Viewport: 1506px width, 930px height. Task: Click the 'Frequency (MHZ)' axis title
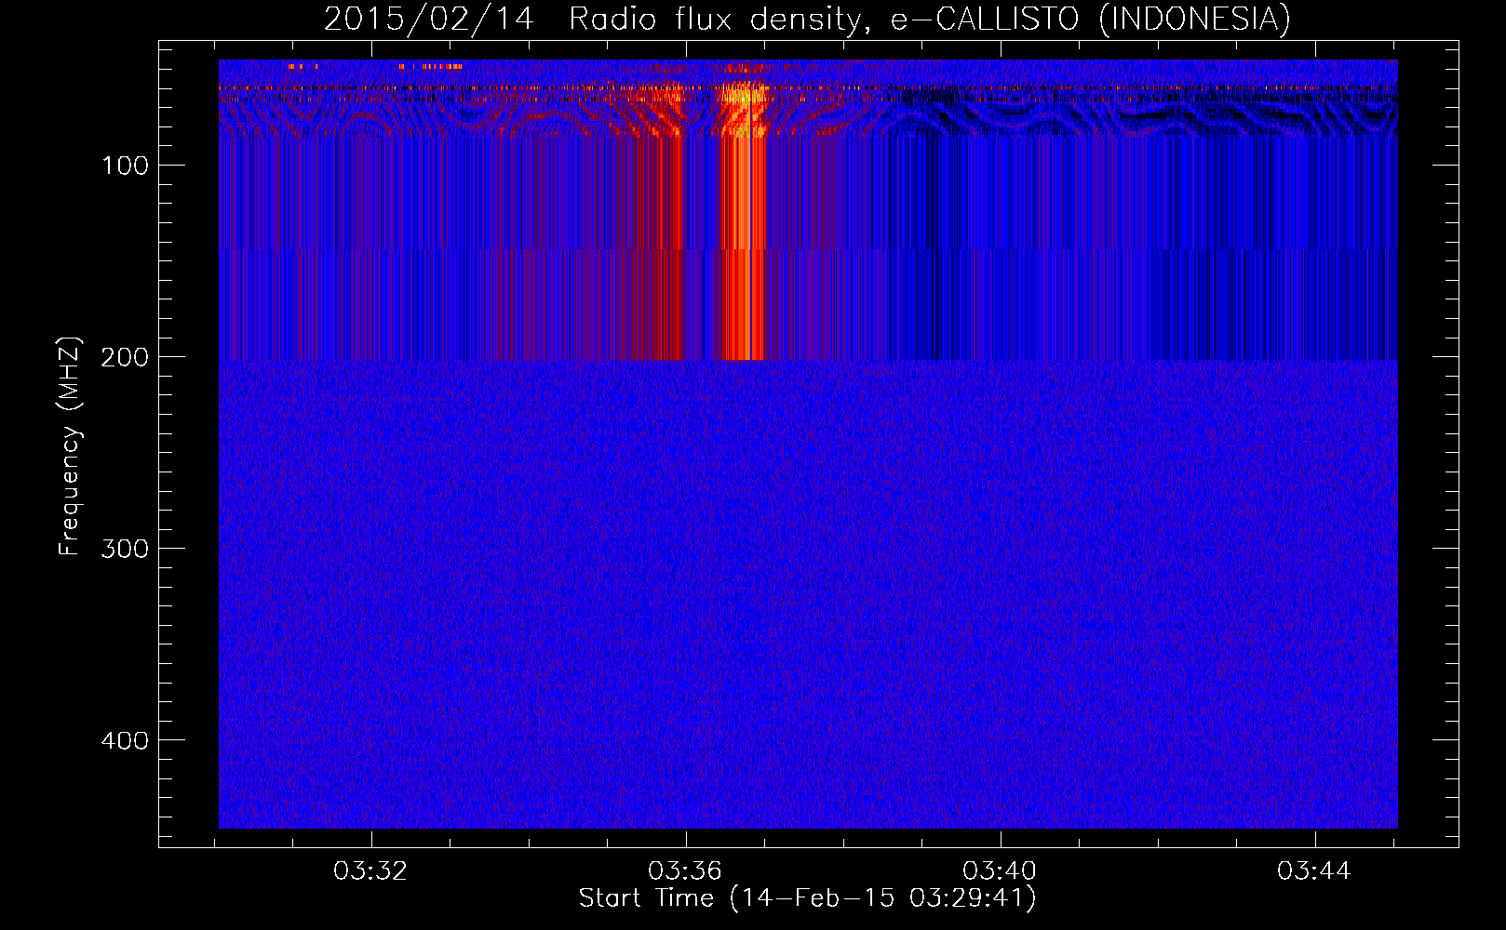pyautogui.click(x=71, y=445)
